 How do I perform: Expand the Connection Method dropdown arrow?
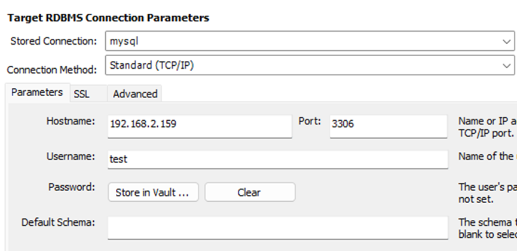pyautogui.click(x=507, y=65)
